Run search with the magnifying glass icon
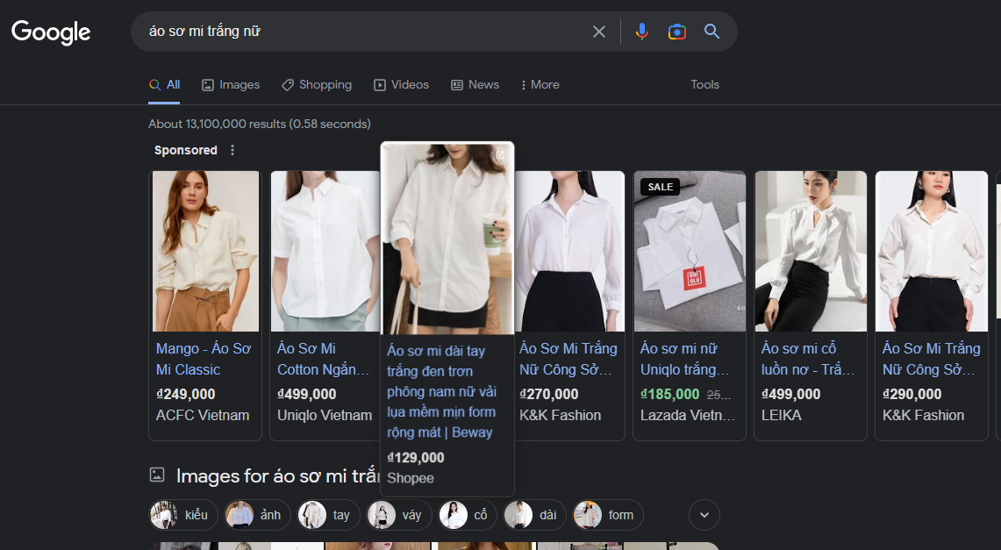Image resolution: width=1001 pixels, height=550 pixels. [x=711, y=32]
